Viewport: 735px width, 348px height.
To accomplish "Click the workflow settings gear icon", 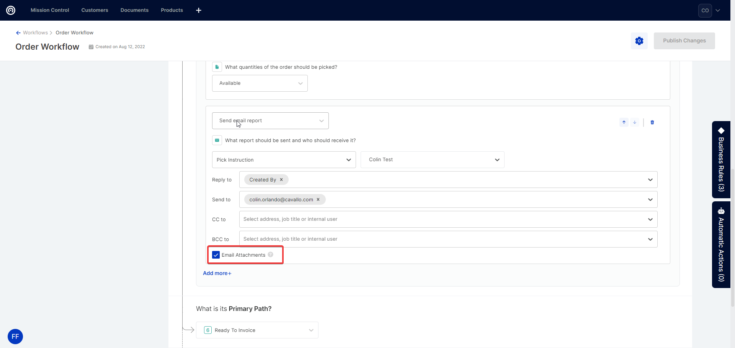I will (x=639, y=41).
